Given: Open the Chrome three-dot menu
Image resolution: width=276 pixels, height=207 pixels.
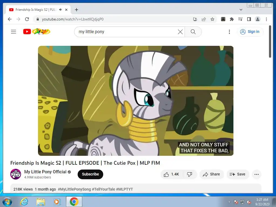Looking at the screenshot, I should coord(266,19).
